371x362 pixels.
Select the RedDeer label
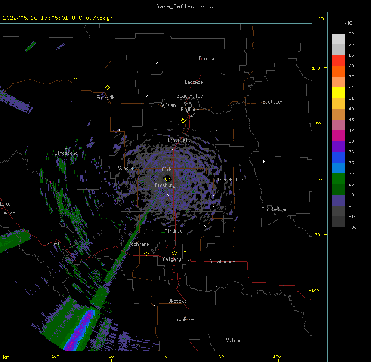pyautogui.click(x=189, y=110)
